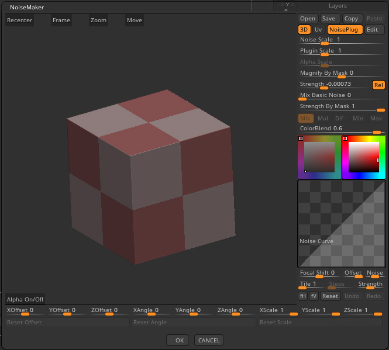Click Edit to open plugin settings
The image size is (389, 350).
pos(372,30)
